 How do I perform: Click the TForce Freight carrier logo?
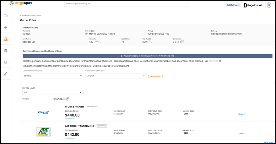(43, 113)
